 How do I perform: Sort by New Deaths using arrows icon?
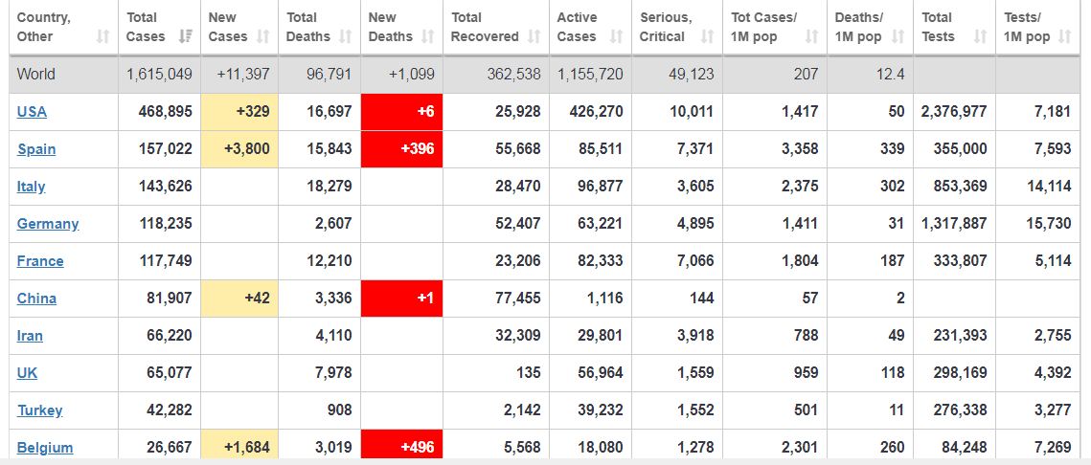pos(428,37)
